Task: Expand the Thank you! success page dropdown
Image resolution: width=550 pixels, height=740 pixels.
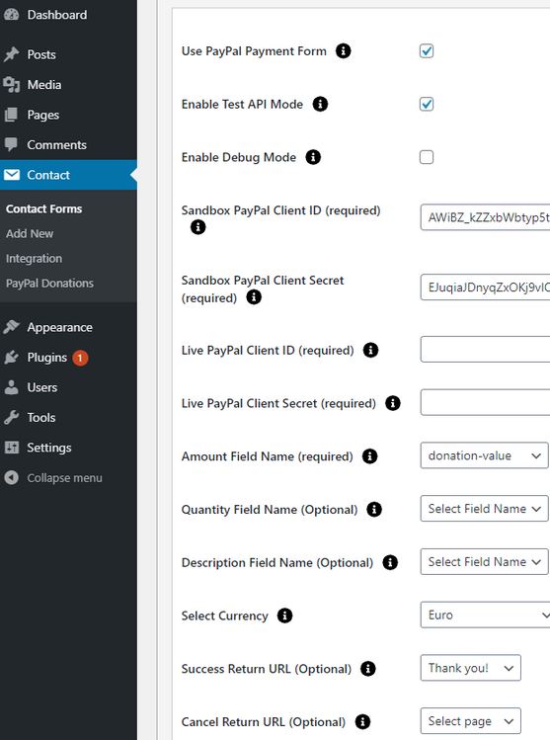Action: (x=471, y=668)
